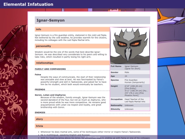Click the Occupation value Head Teacher

(x=135, y=100)
